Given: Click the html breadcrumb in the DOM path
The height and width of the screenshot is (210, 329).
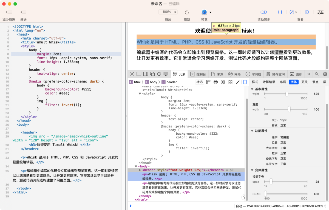Looking at the screenshot, I should (135, 82).
